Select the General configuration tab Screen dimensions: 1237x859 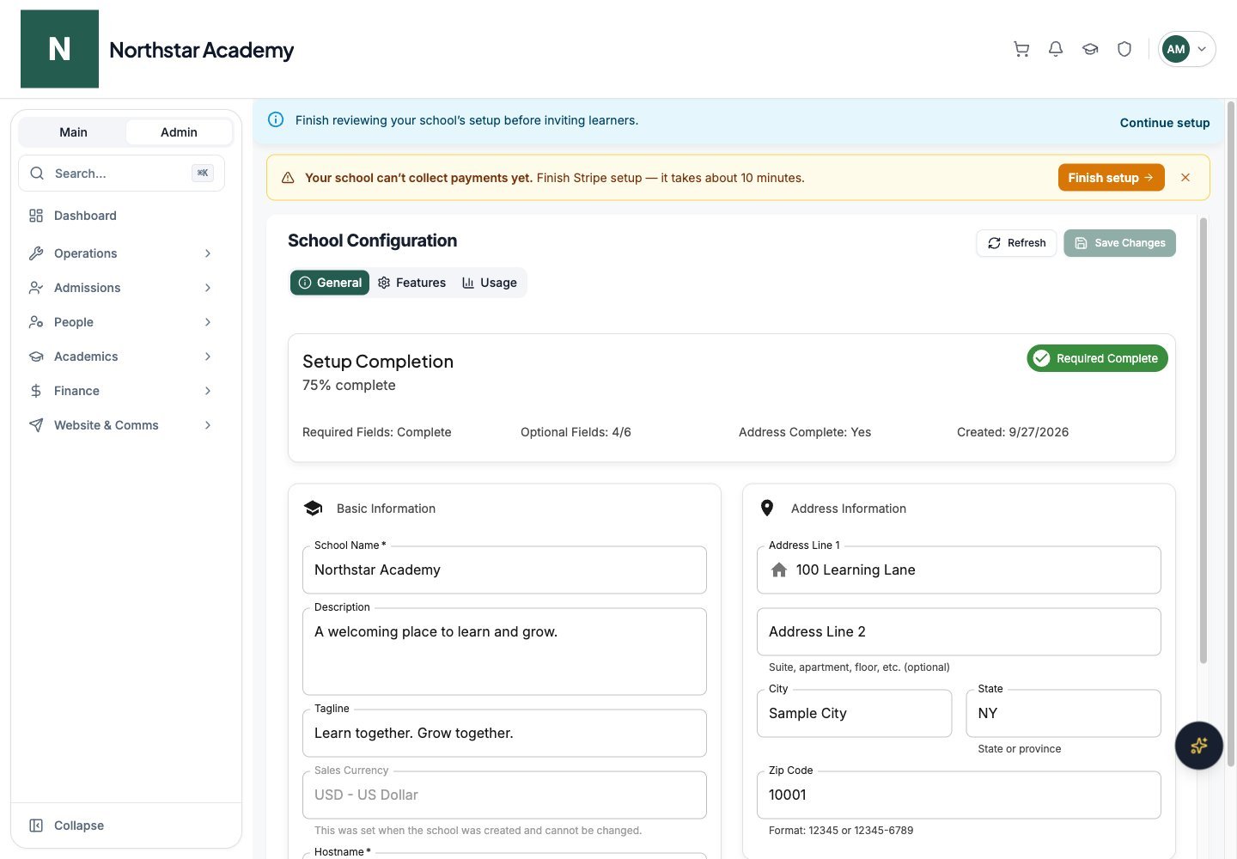pyautogui.click(x=330, y=283)
